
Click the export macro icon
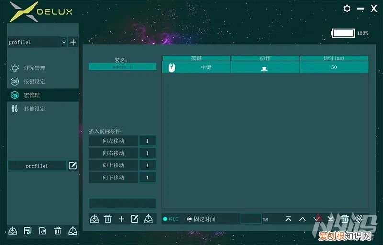148,219
